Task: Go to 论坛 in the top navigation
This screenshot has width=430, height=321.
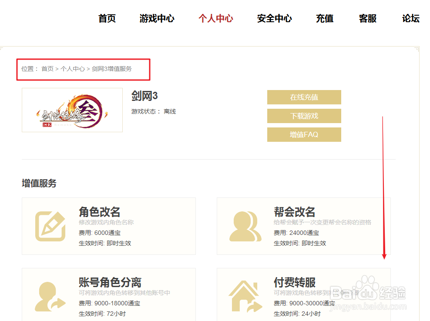Action: pos(411,18)
